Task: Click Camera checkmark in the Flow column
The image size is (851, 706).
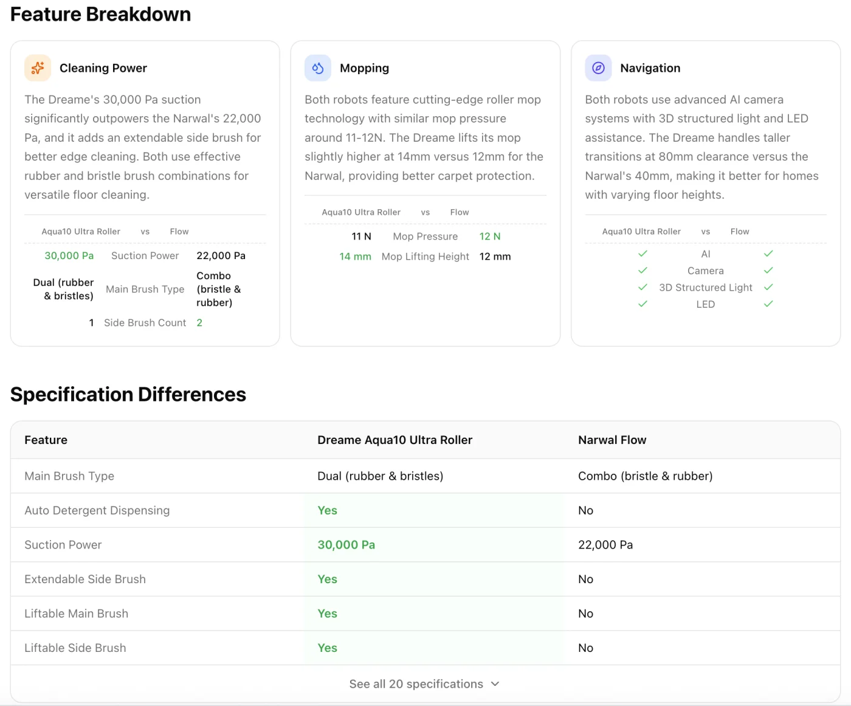Action: click(x=768, y=271)
